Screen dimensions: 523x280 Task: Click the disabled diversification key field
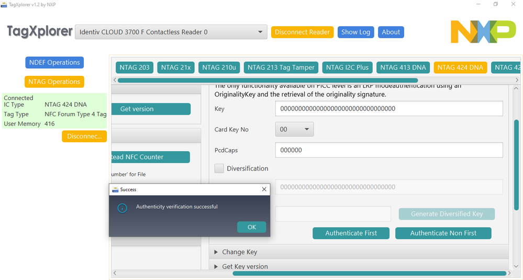tap(389, 187)
